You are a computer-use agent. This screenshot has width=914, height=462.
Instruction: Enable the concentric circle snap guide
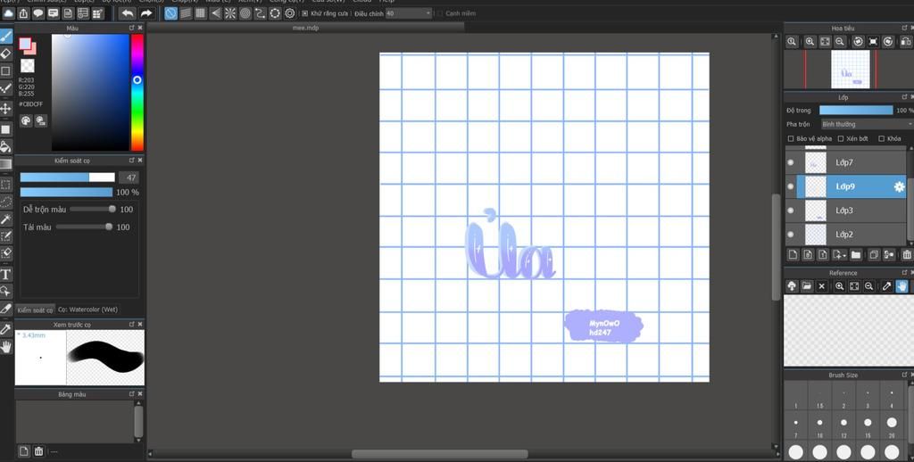click(x=245, y=12)
